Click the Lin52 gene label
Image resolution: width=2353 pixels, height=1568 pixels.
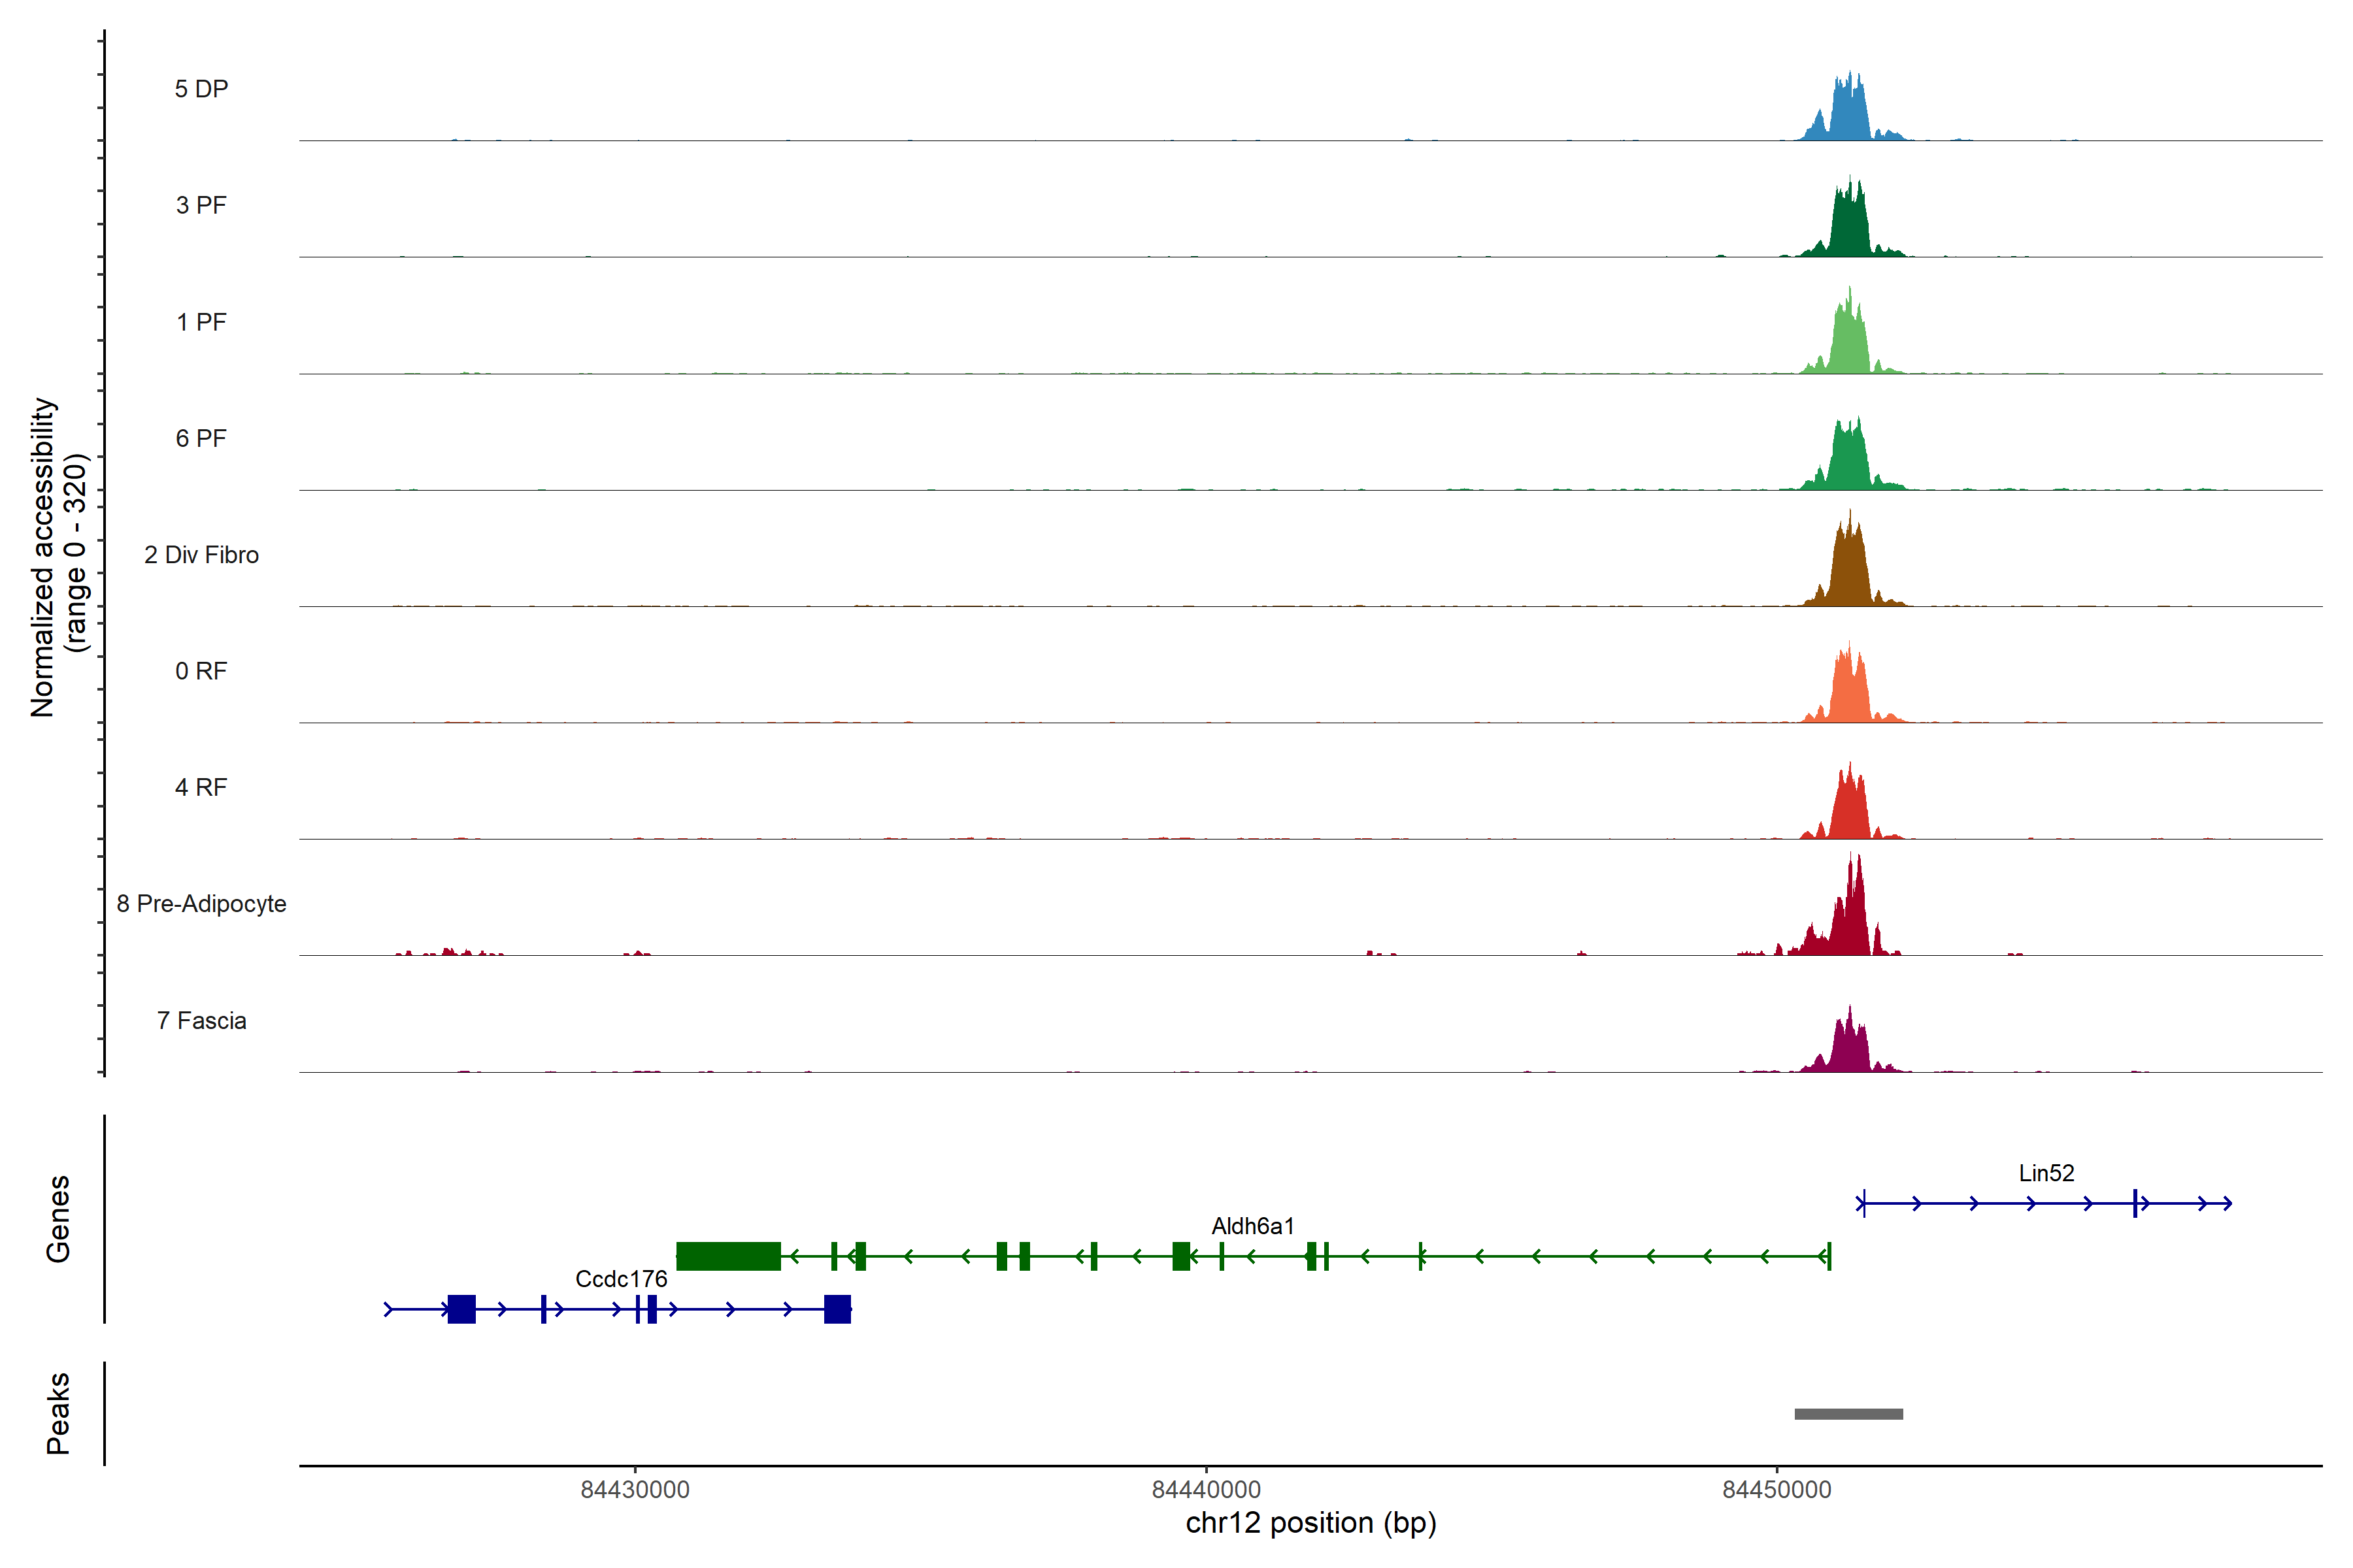point(2046,1173)
